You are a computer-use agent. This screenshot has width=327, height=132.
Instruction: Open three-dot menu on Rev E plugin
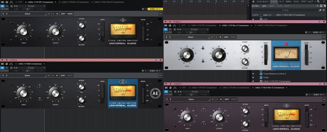click(324, 99)
